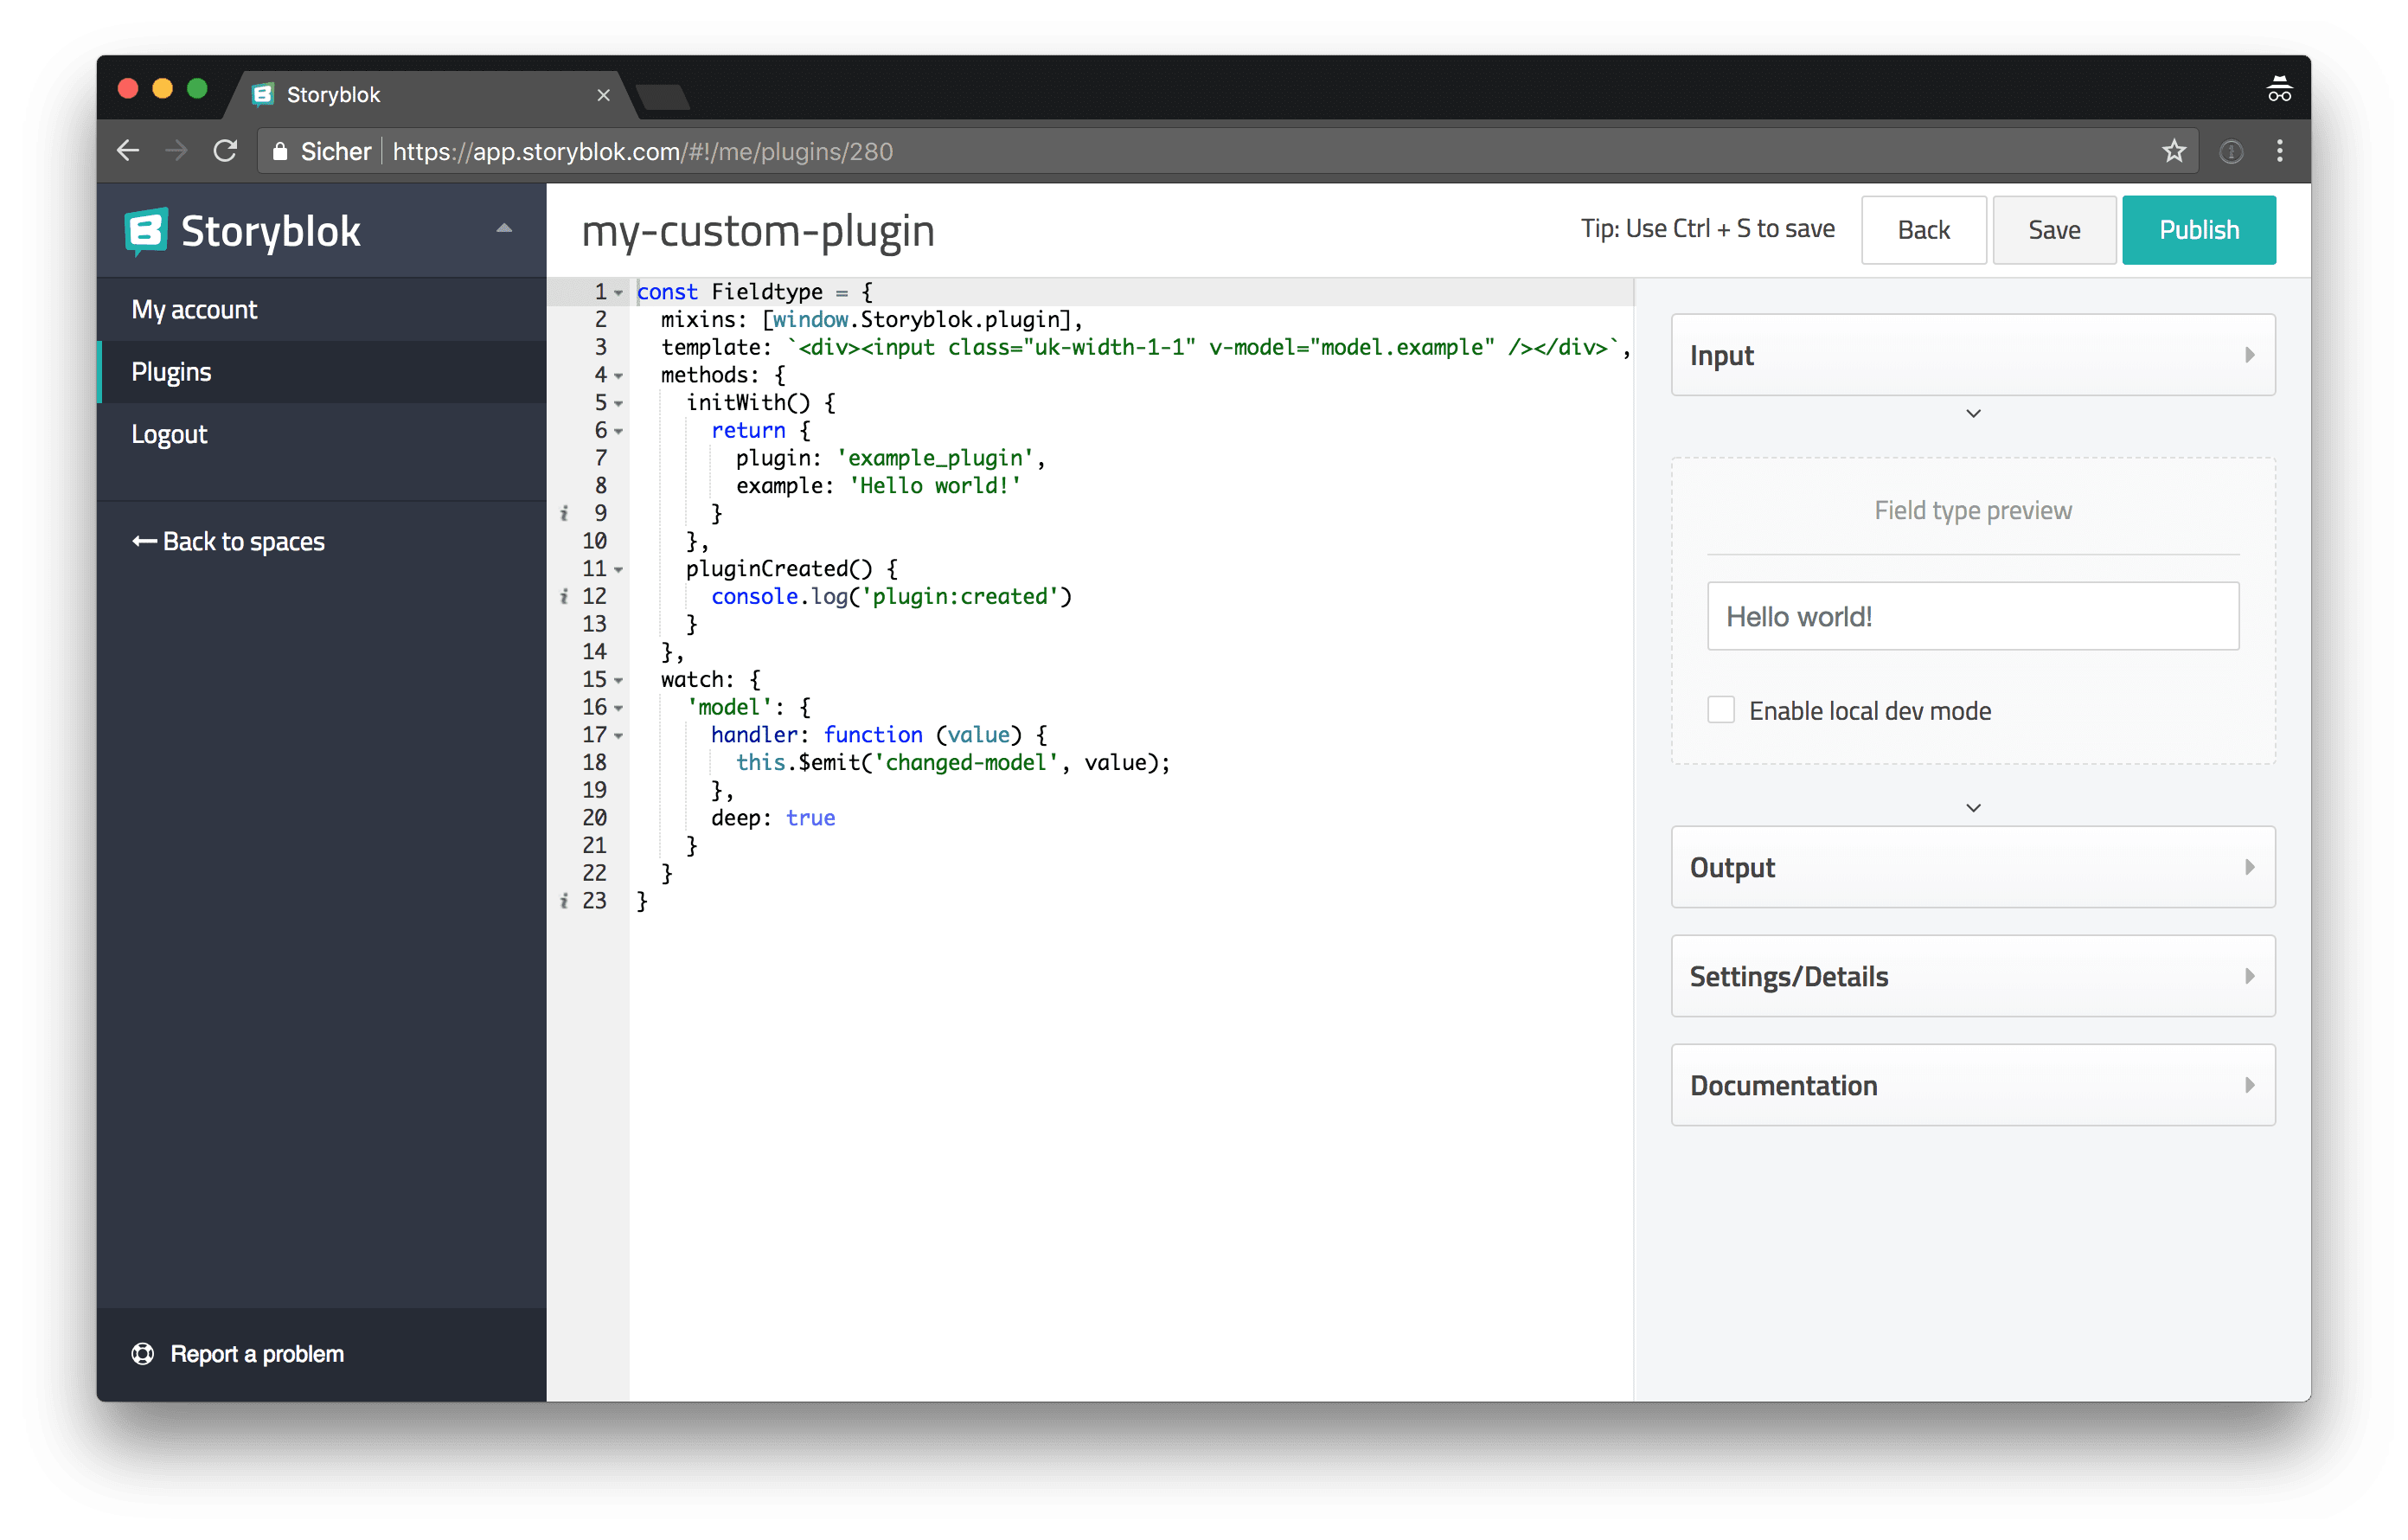Click the Hello world! preview input field
This screenshot has height=1540, width=2408.
coord(1972,616)
